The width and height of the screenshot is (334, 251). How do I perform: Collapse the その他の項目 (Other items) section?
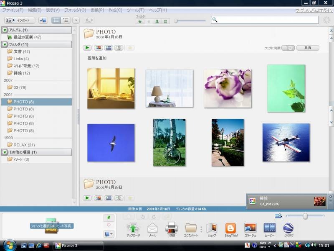tap(5, 152)
